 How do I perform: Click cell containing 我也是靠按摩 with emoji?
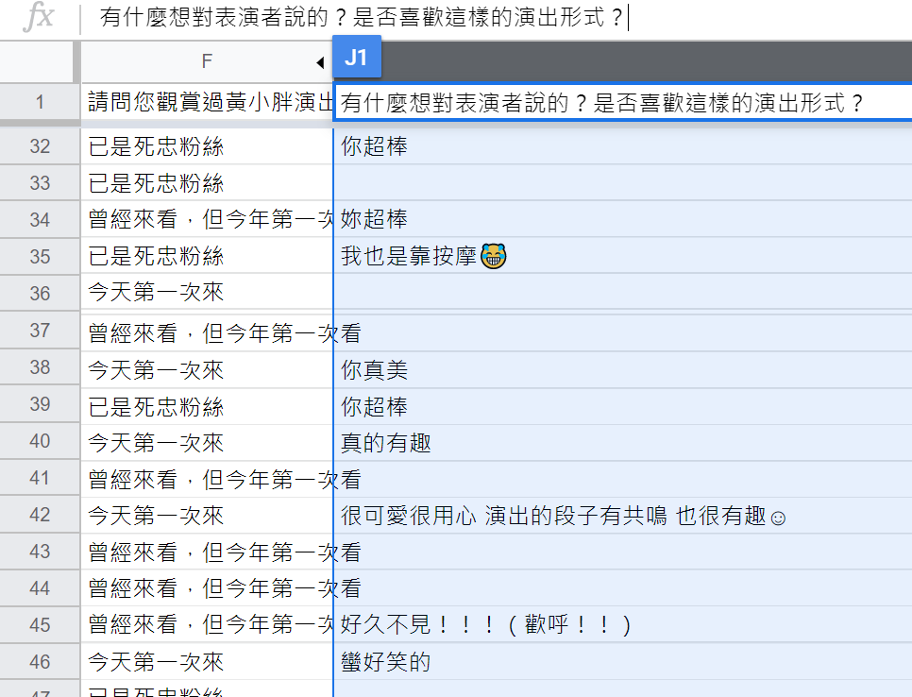click(x=423, y=256)
